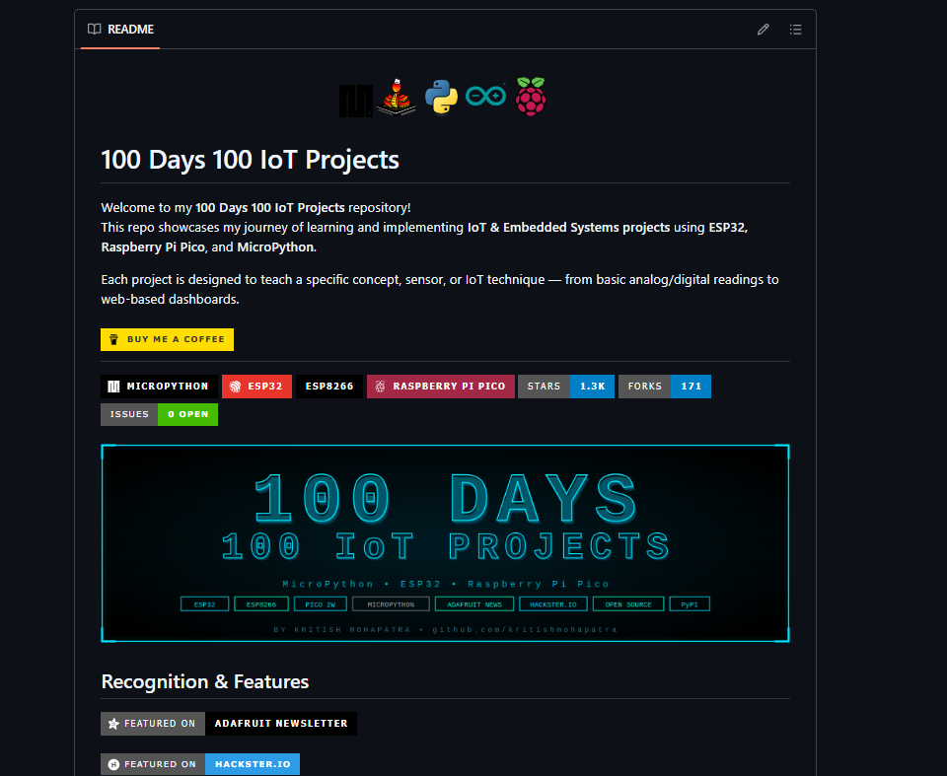This screenshot has height=776, width=947.
Task: Click the ESP32 tag in banner
Action: click(205, 604)
